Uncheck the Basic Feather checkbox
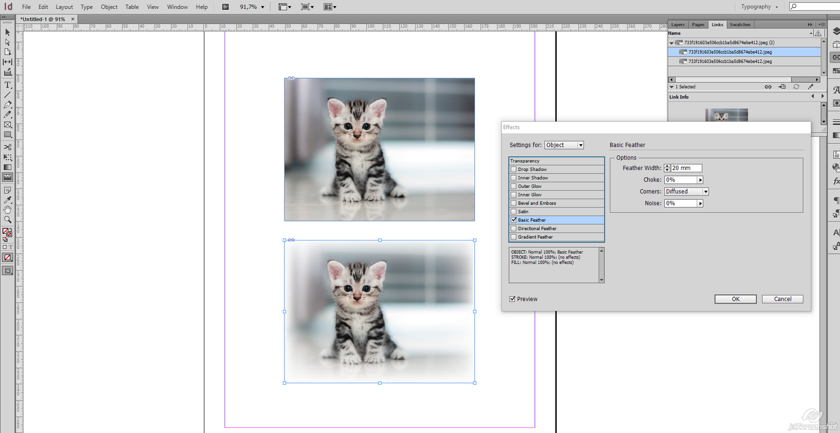This screenshot has height=433, width=840. point(514,220)
